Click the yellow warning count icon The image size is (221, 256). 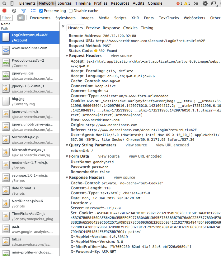tap(186, 3)
